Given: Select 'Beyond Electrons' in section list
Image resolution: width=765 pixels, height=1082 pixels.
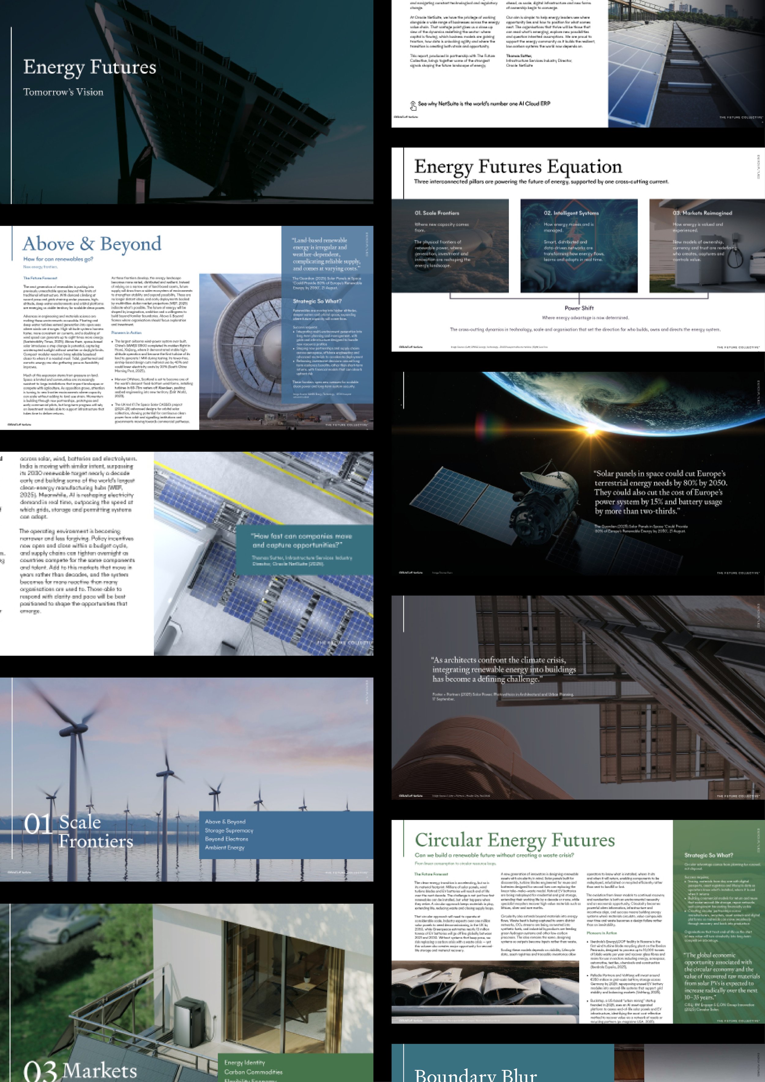Looking at the screenshot, I should [x=226, y=839].
